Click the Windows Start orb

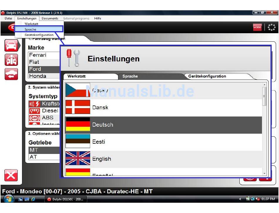[9, 199]
